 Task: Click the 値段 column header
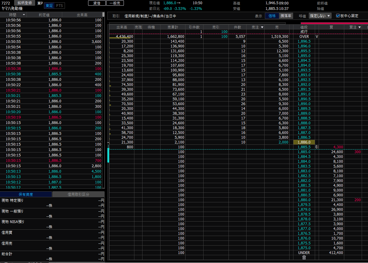tap(304, 27)
